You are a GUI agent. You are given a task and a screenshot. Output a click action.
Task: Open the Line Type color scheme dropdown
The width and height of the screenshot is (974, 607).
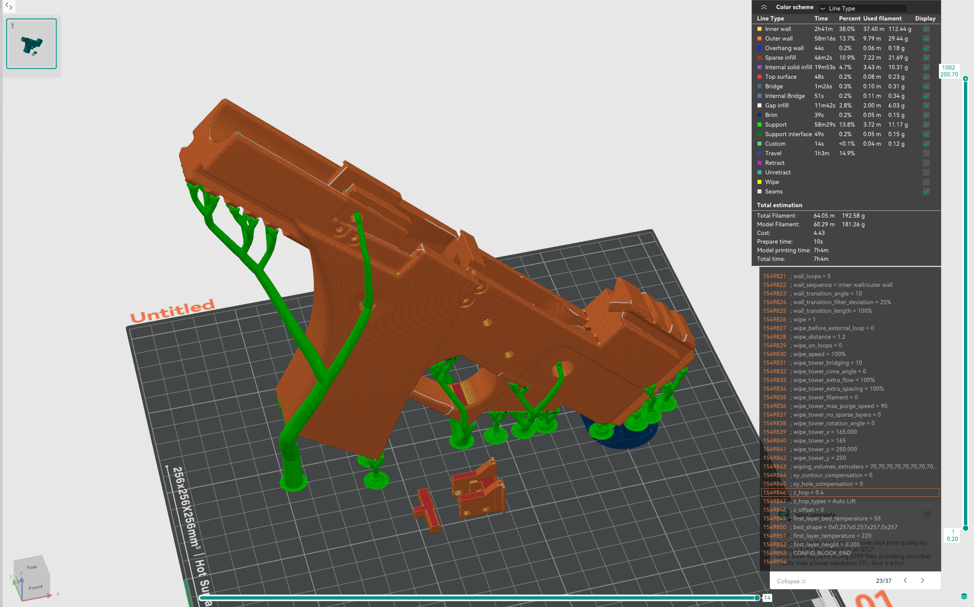coord(862,8)
